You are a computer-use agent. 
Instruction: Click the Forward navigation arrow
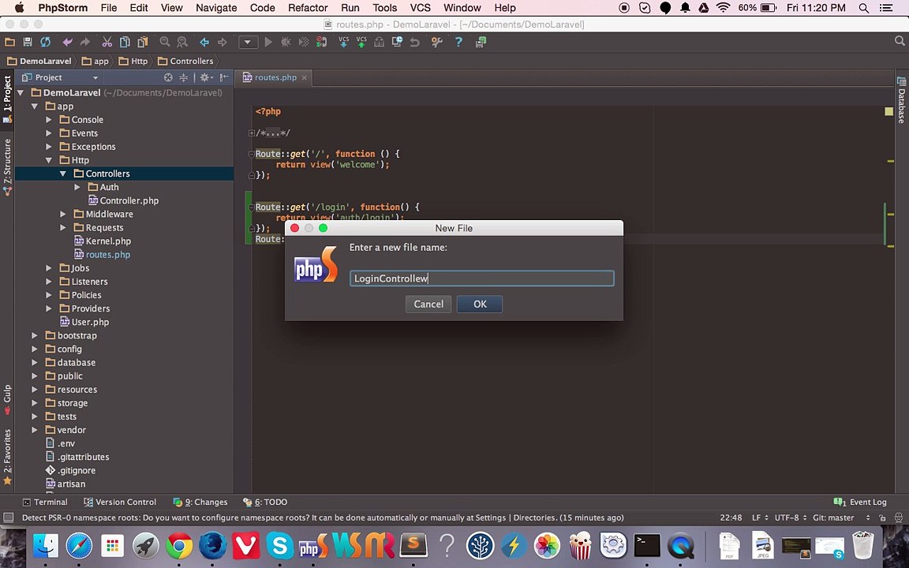coord(222,42)
